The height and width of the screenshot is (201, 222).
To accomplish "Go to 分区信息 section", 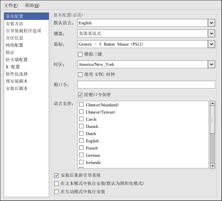I will pos(14,38).
